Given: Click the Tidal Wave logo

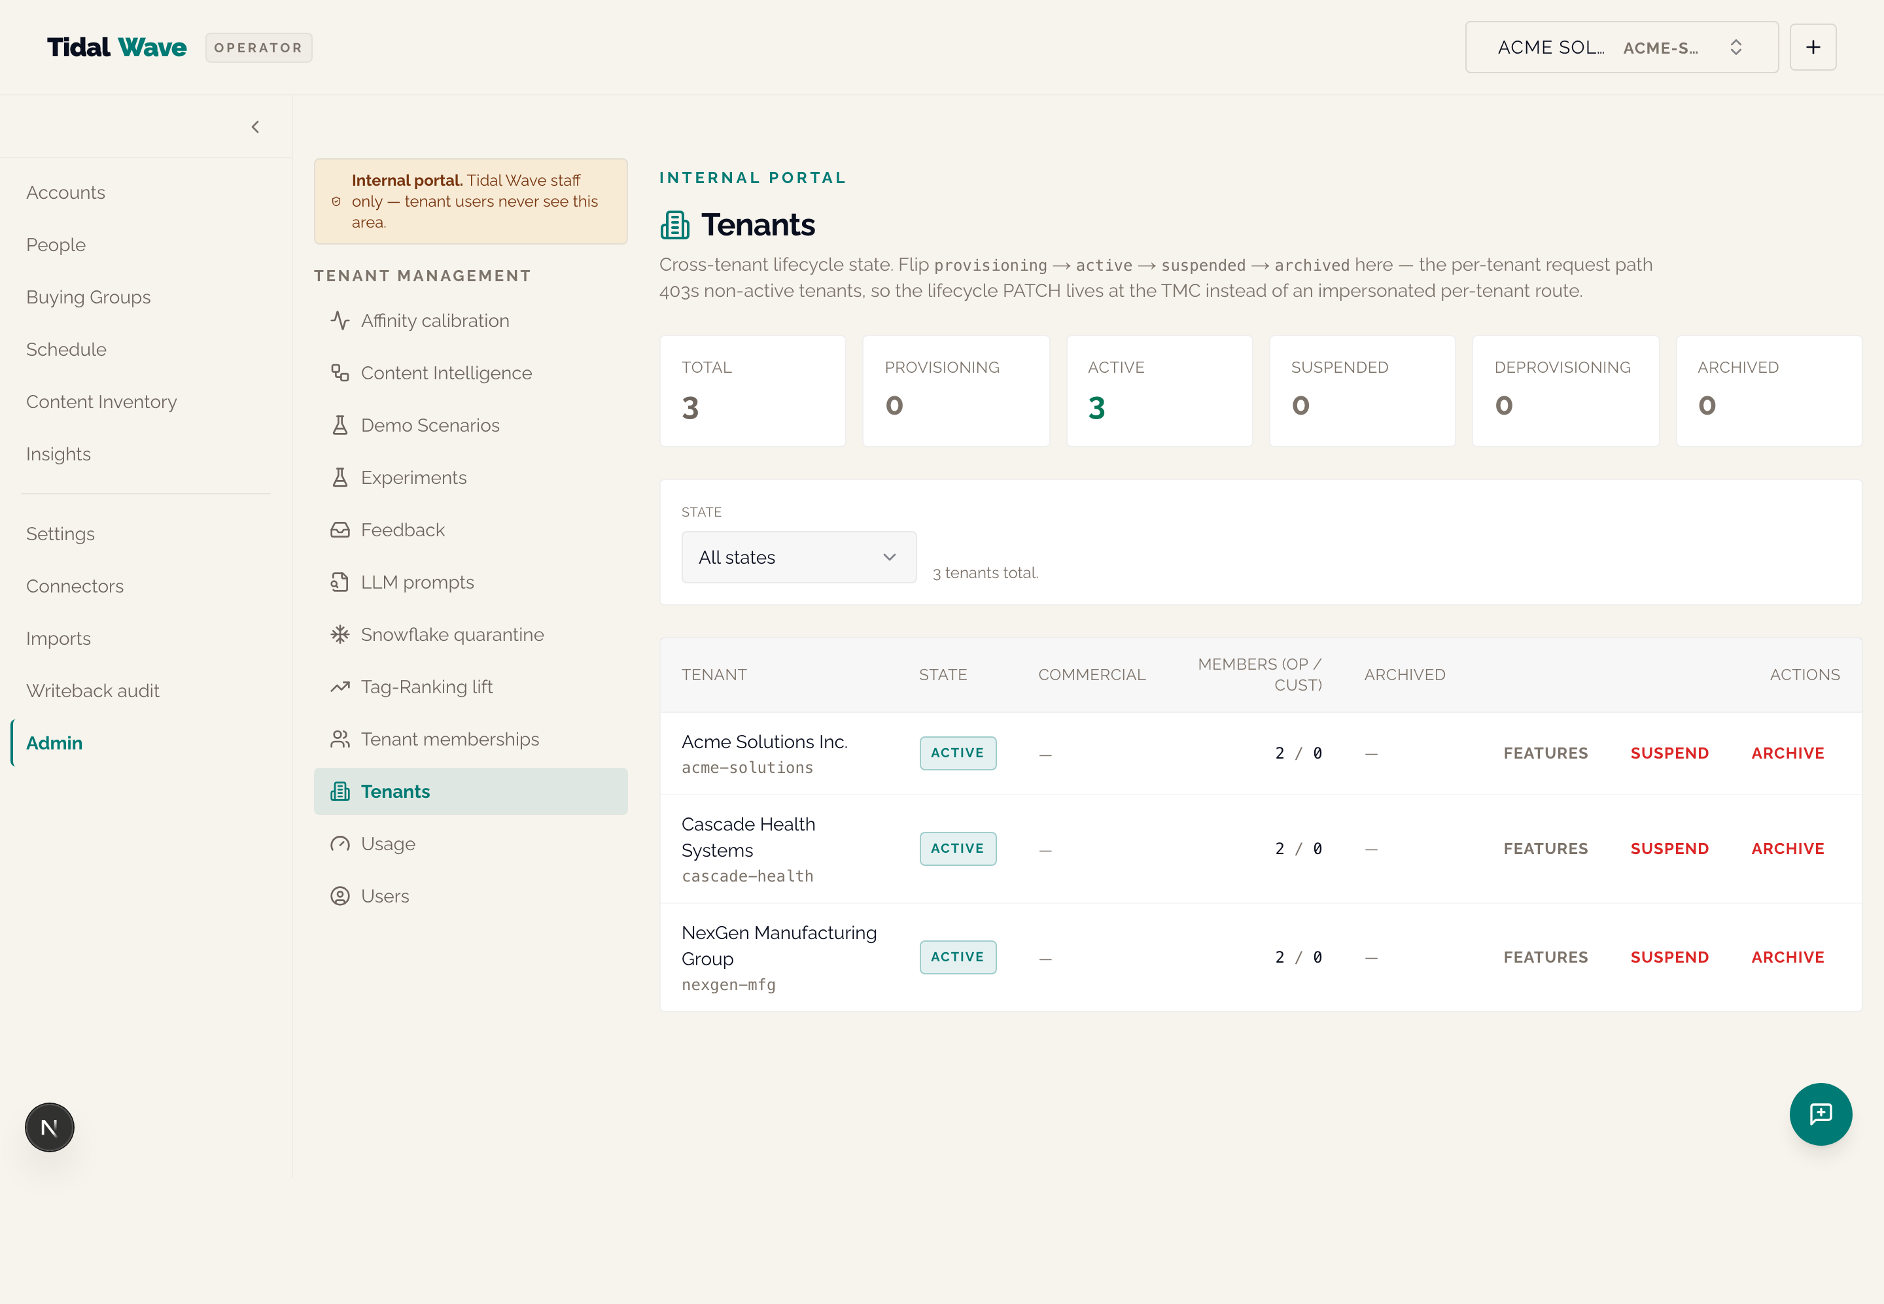Looking at the screenshot, I should pyautogui.click(x=117, y=47).
